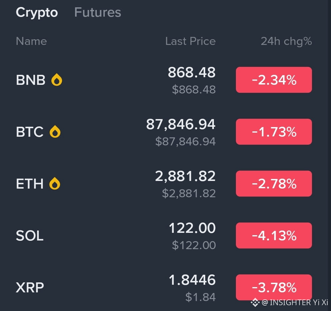331x311 pixels.
Task: Click the hot flame icon by ETH
Action: click(x=55, y=184)
